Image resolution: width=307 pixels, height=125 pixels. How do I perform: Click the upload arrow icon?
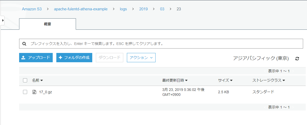point(23,58)
